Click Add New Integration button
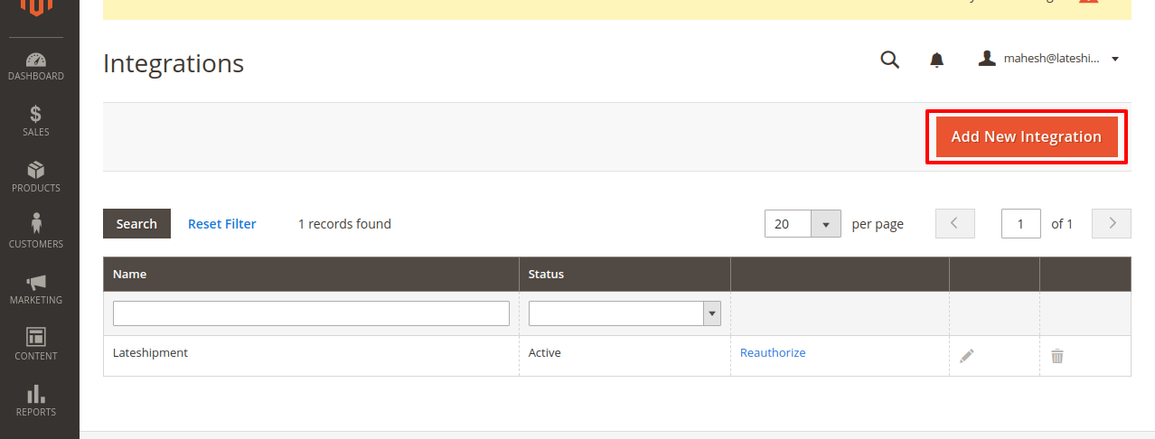This screenshot has width=1155, height=439. pyautogui.click(x=1026, y=137)
